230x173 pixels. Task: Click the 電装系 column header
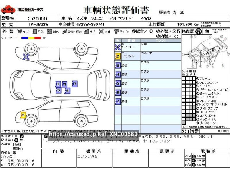(208, 151)
